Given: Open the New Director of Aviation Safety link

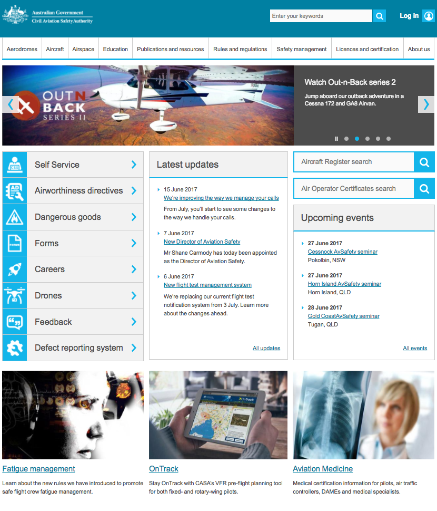Looking at the screenshot, I should click(x=202, y=242).
